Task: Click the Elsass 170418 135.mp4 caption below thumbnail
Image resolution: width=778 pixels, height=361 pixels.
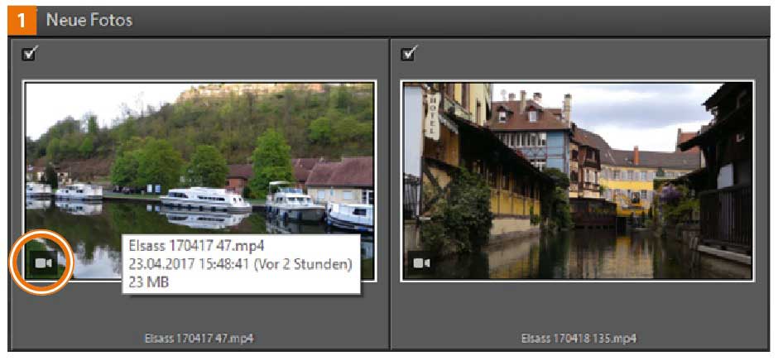Action: (579, 339)
